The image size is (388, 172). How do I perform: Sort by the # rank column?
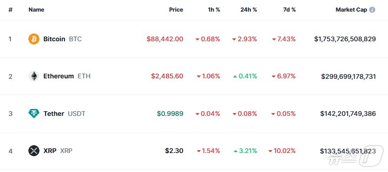coord(10,10)
